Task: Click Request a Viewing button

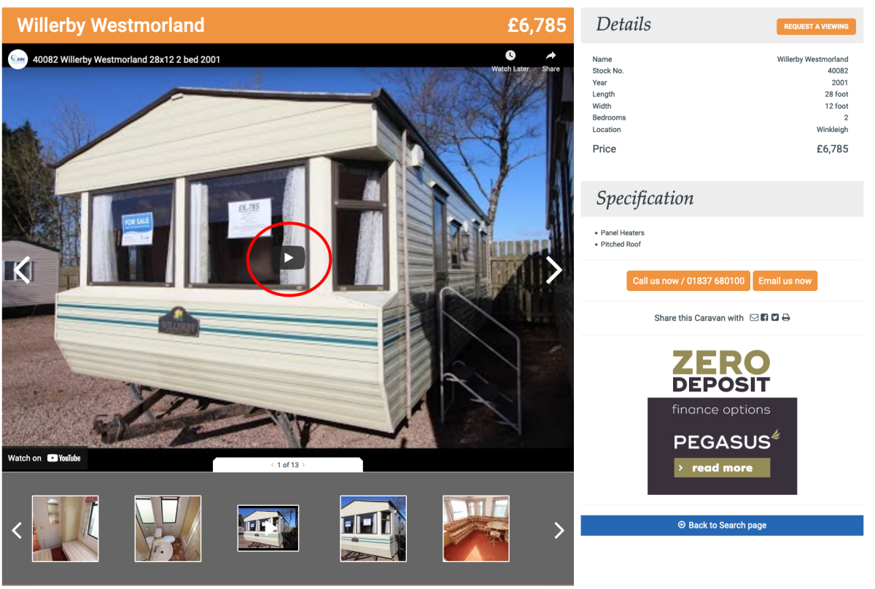Action: pos(816,26)
